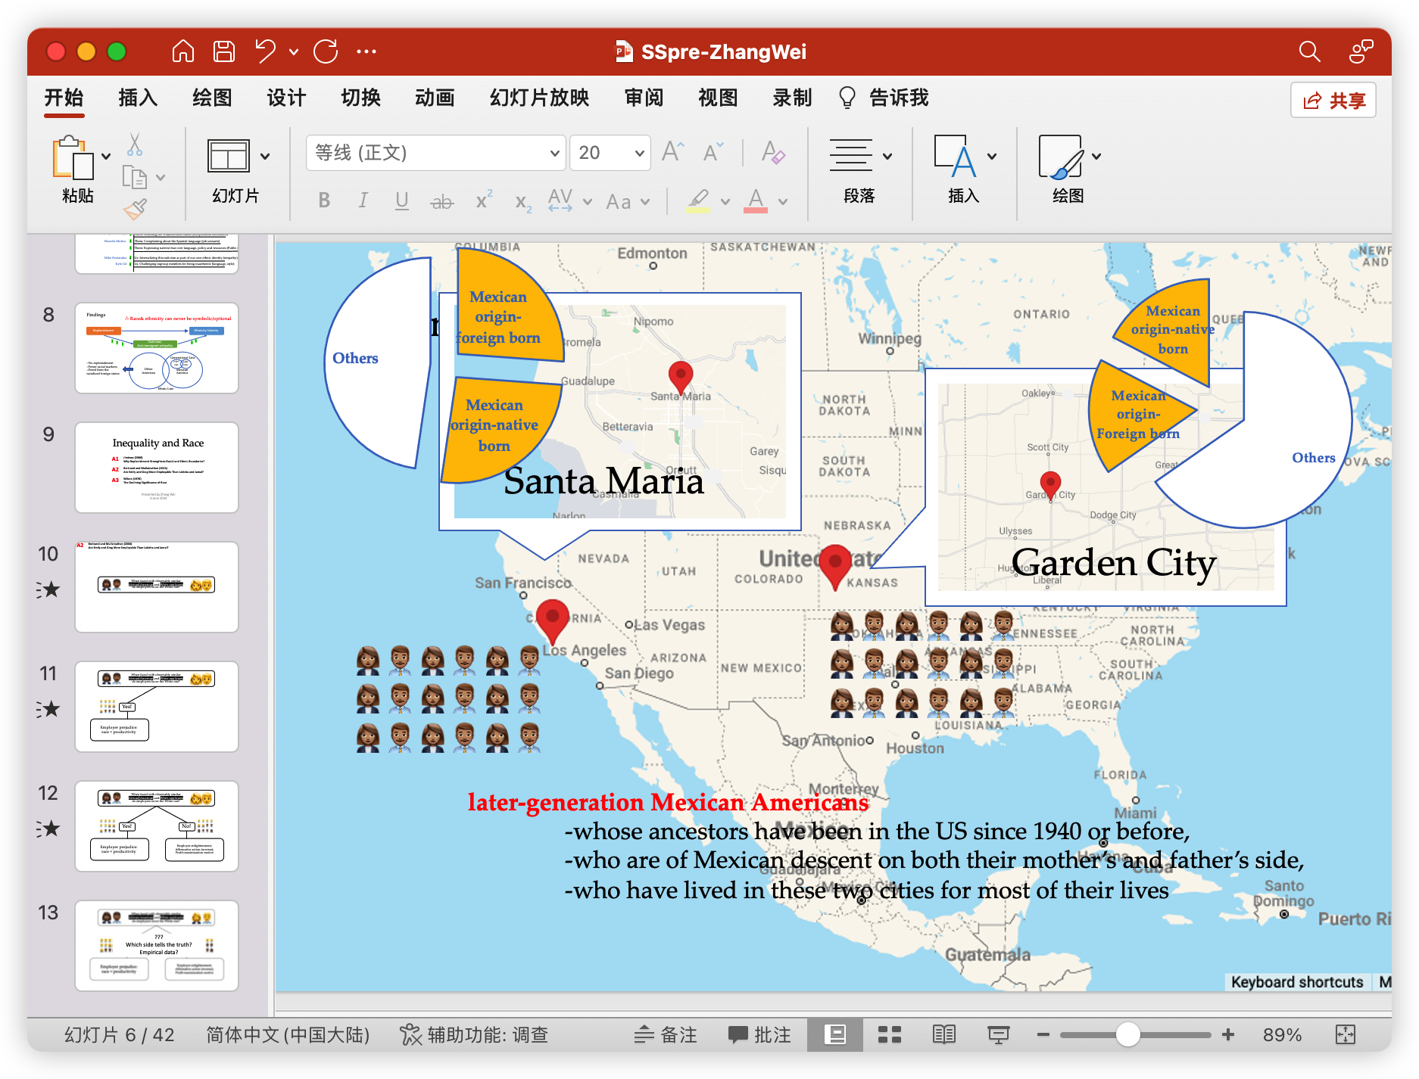
Task: Apply the red font color
Action: tap(756, 201)
